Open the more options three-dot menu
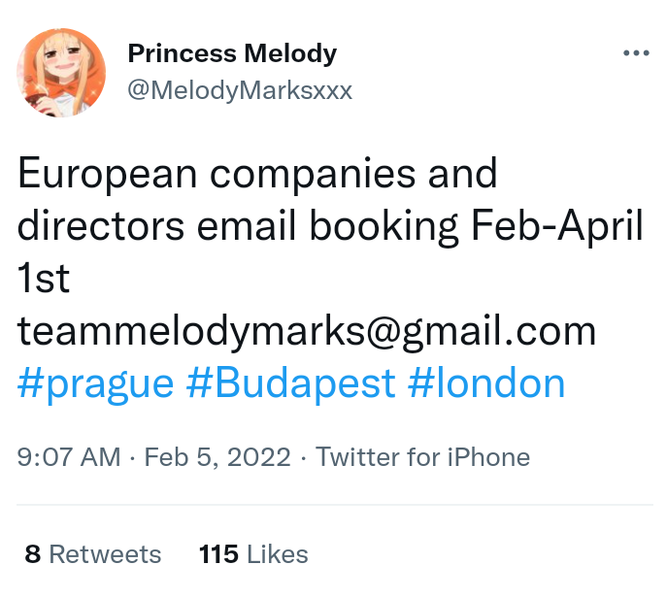The width and height of the screenshot is (667, 598). pos(636,54)
